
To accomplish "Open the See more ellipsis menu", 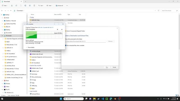I will [67, 6].
